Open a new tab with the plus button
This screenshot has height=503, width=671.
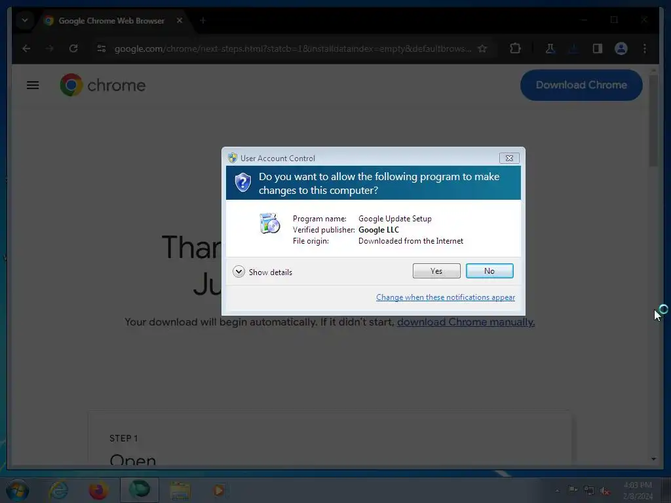pyautogui.click(x=203, y=20)
